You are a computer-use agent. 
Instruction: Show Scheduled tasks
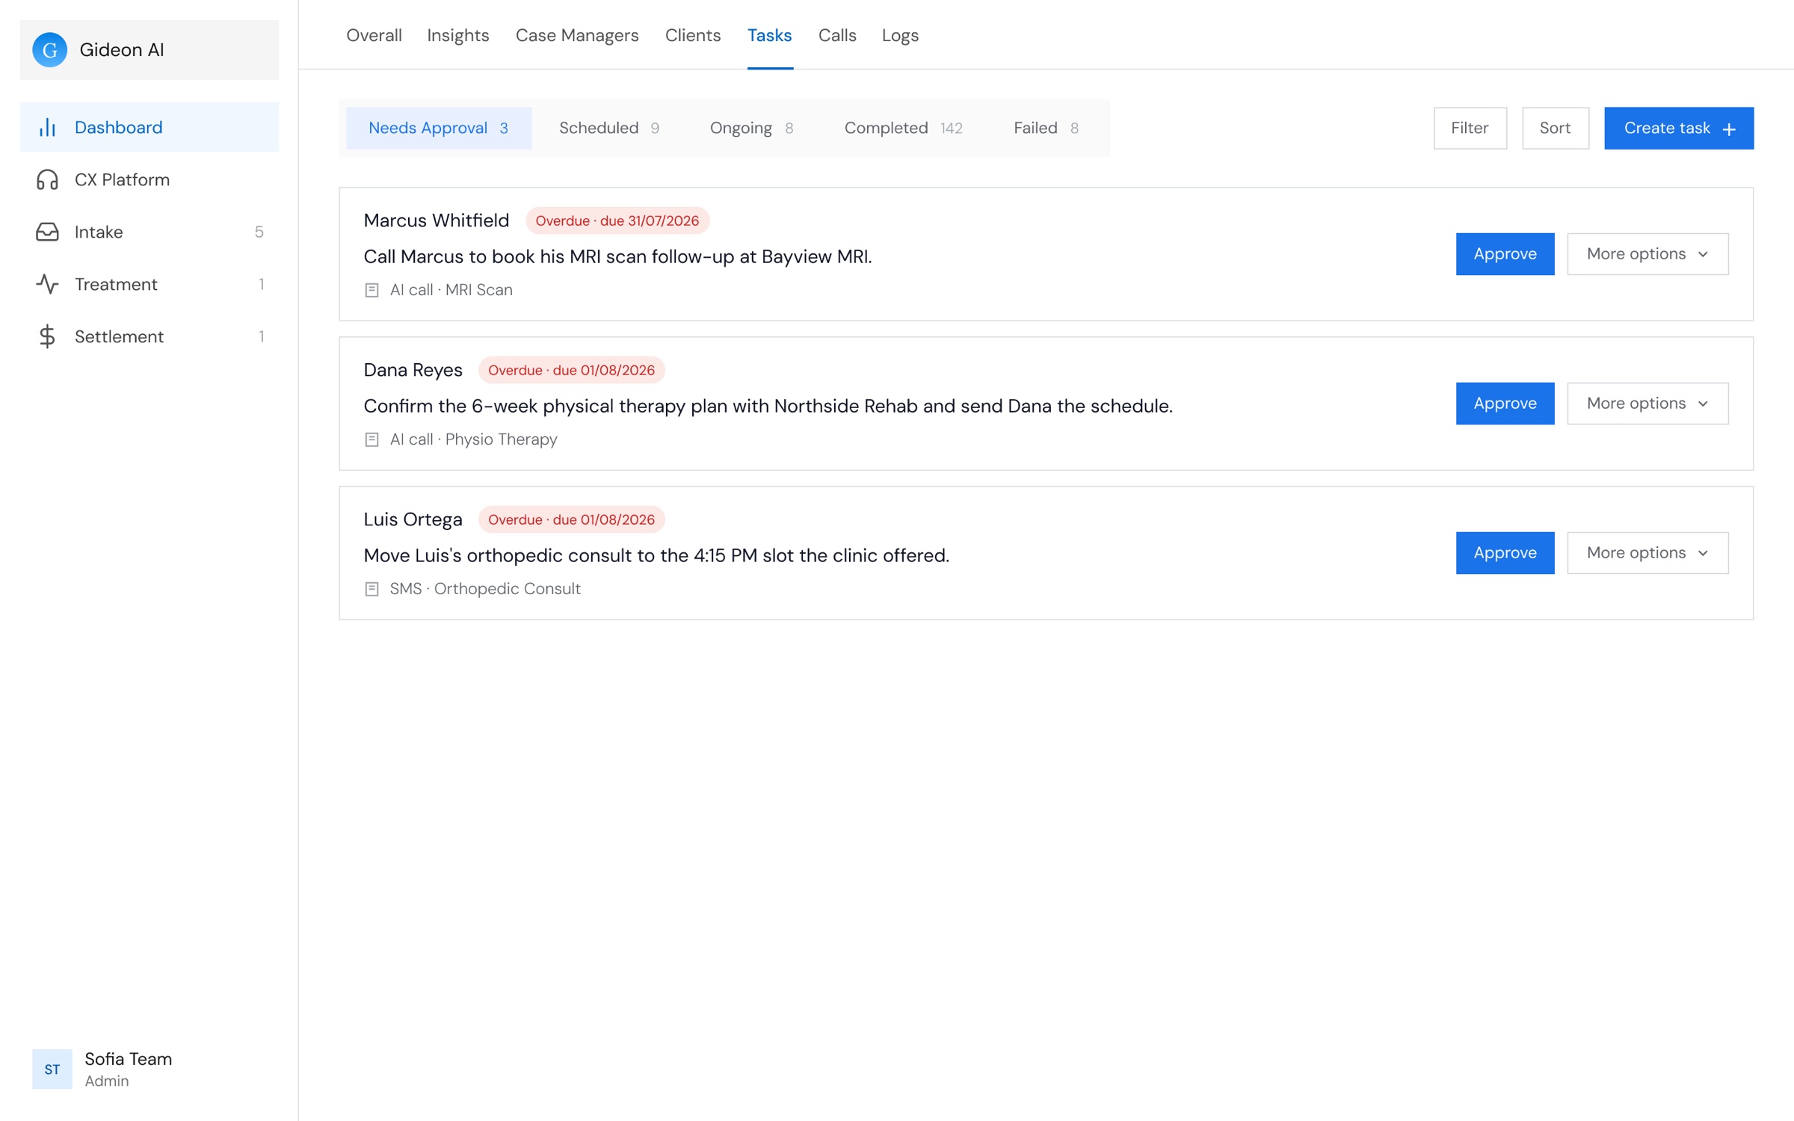[x=609, y=128]
